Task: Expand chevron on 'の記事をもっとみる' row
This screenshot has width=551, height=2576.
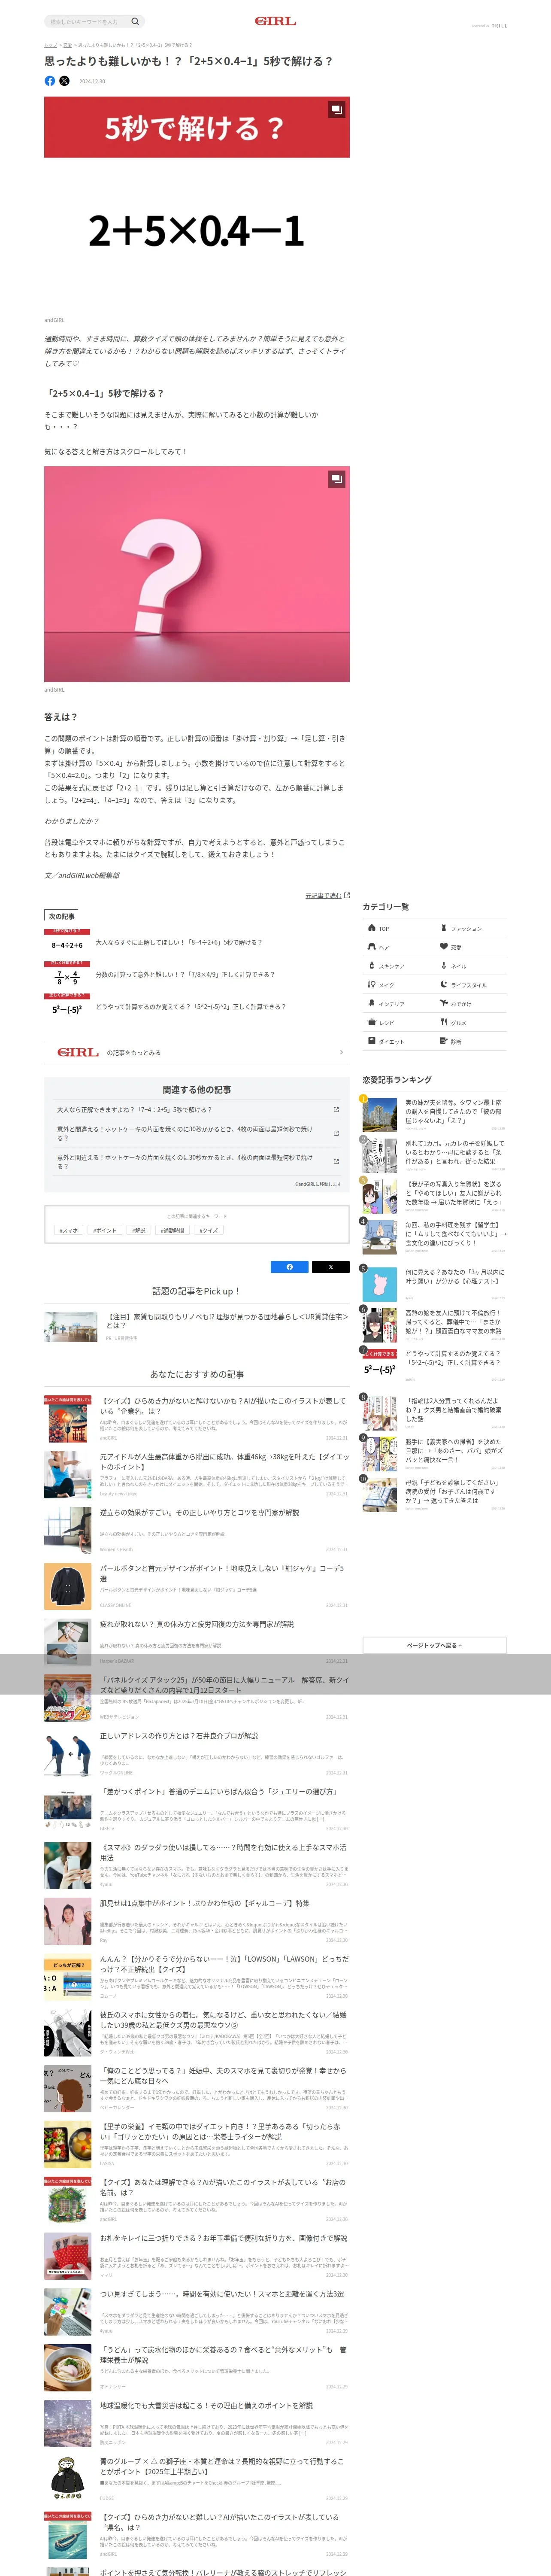Action: pos(341,1052)
